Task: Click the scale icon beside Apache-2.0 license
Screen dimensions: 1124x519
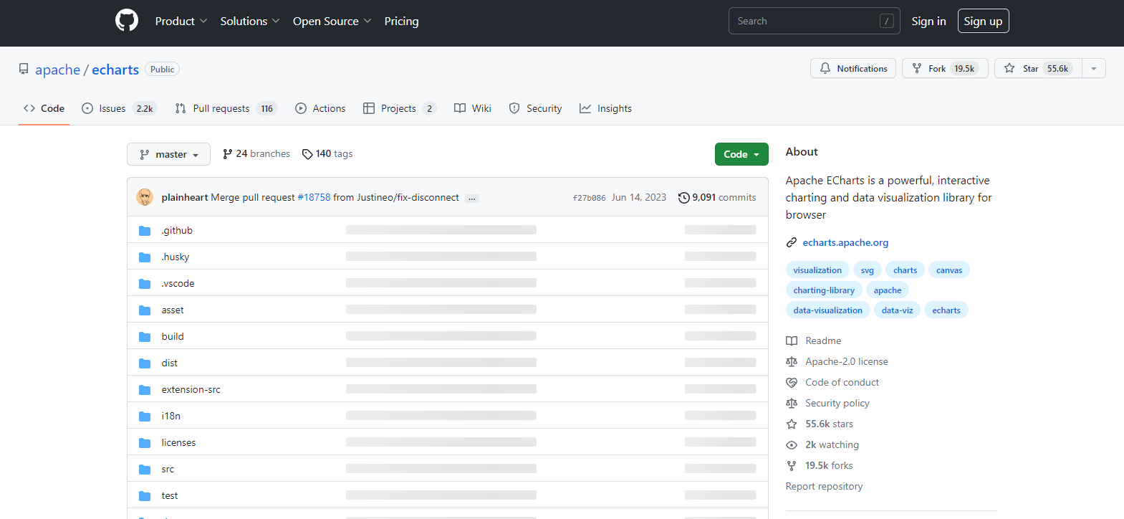Action: [792, 362]
